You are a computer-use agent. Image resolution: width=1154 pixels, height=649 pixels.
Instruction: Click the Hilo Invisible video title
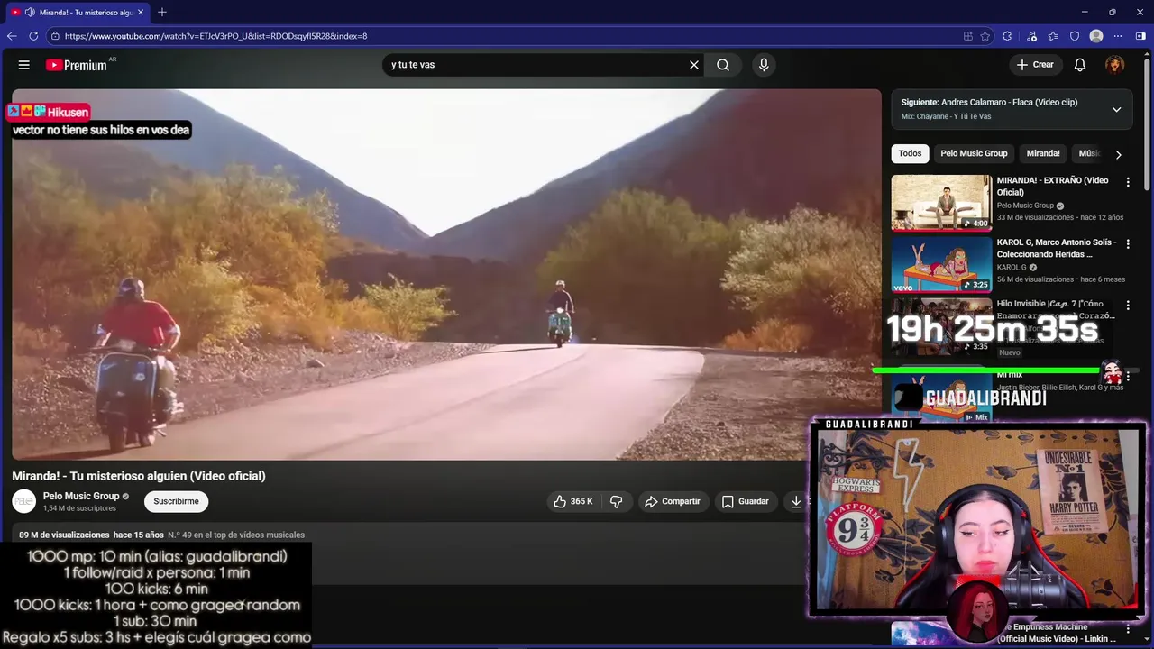(1056, 309)
